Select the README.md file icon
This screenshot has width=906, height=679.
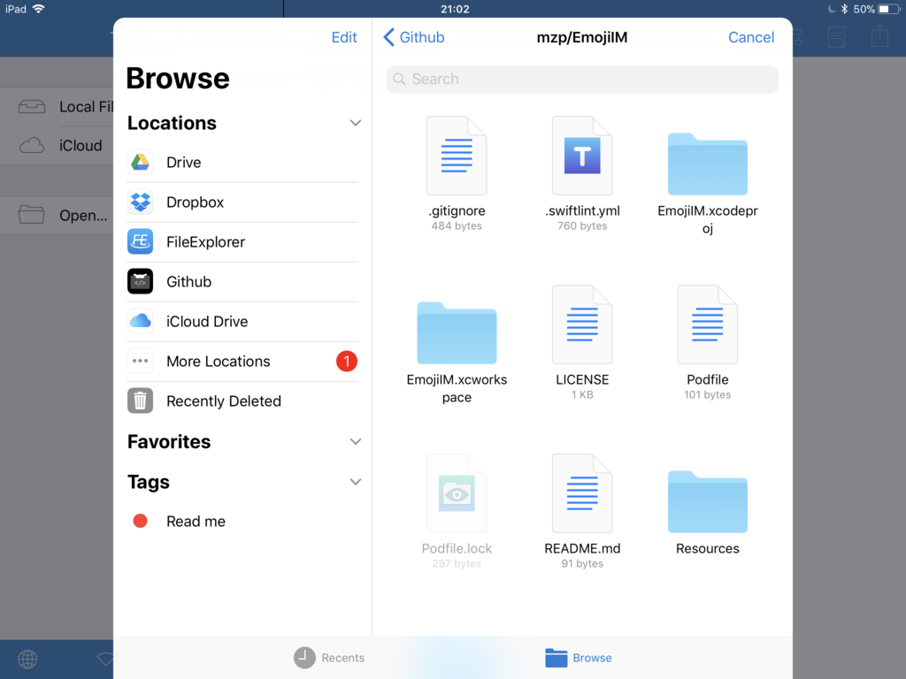(582, 493)
